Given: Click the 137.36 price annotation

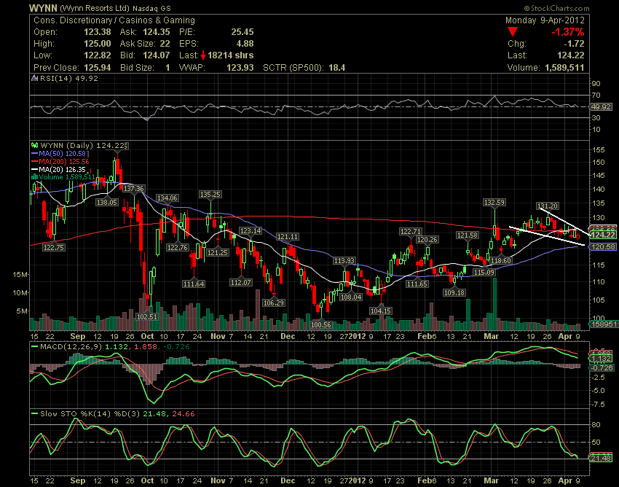Looking at the screenshot, I should (134, 189).
